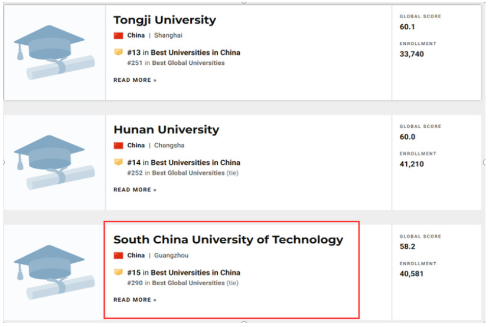Click South China University of Technology cap image
Image resolution: width=489 pixels, height=327 pixels.
tap(54, 272)
